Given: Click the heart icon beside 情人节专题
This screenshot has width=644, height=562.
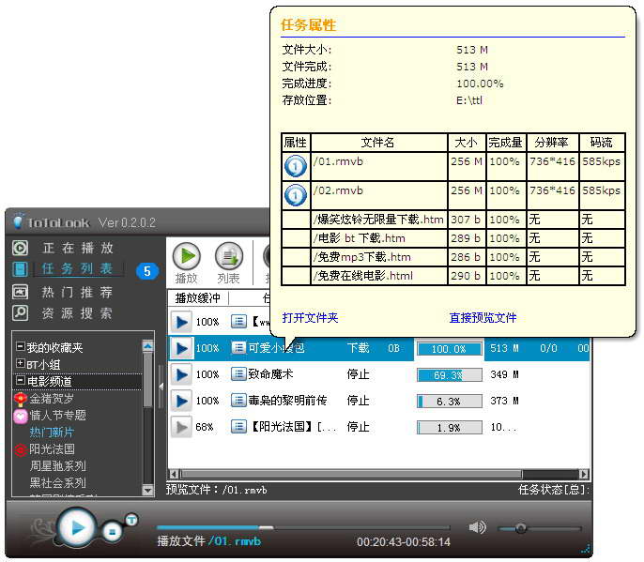Looking at the screenshot, I should coord(20,416).
